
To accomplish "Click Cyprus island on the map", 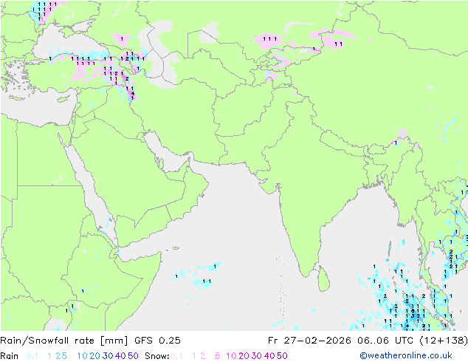I will [x=63, y=100].
